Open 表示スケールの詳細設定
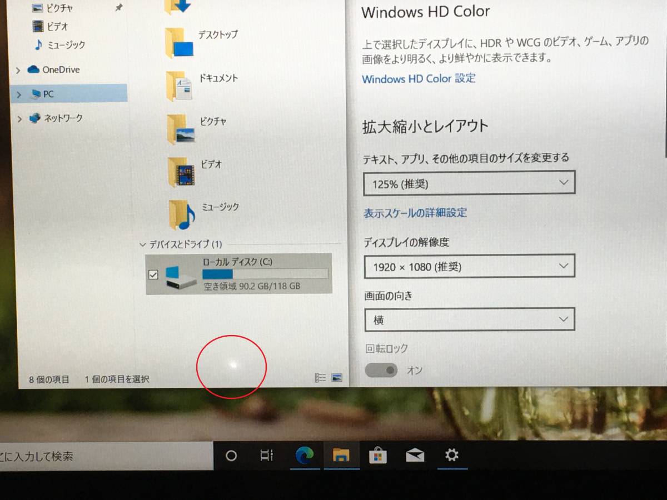Image resolution: width=667 pixels, height=500 pixels. [415, 213]
